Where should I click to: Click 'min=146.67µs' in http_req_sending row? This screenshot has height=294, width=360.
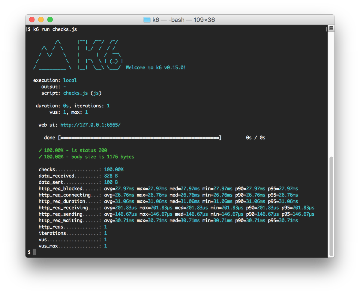coord(227,214)
